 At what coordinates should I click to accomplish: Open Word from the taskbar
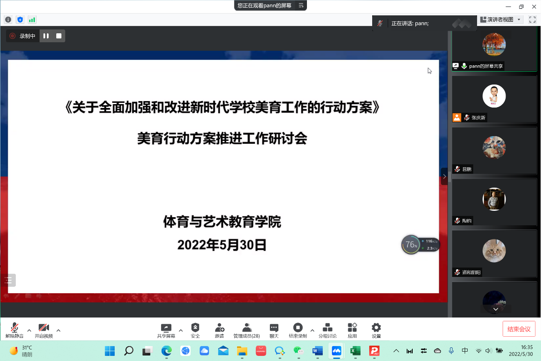coord(318,351)
